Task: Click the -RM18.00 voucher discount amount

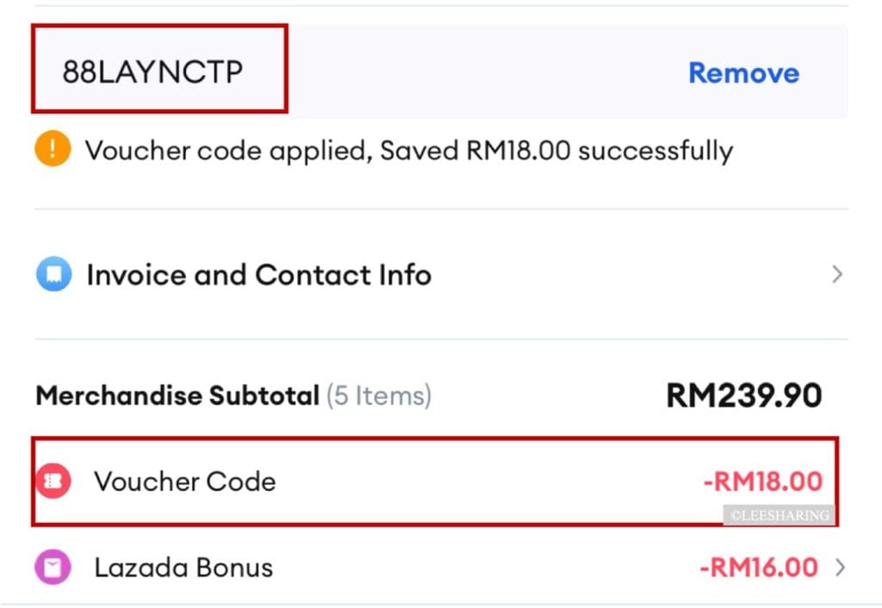Action: click(x=763, y=481)
